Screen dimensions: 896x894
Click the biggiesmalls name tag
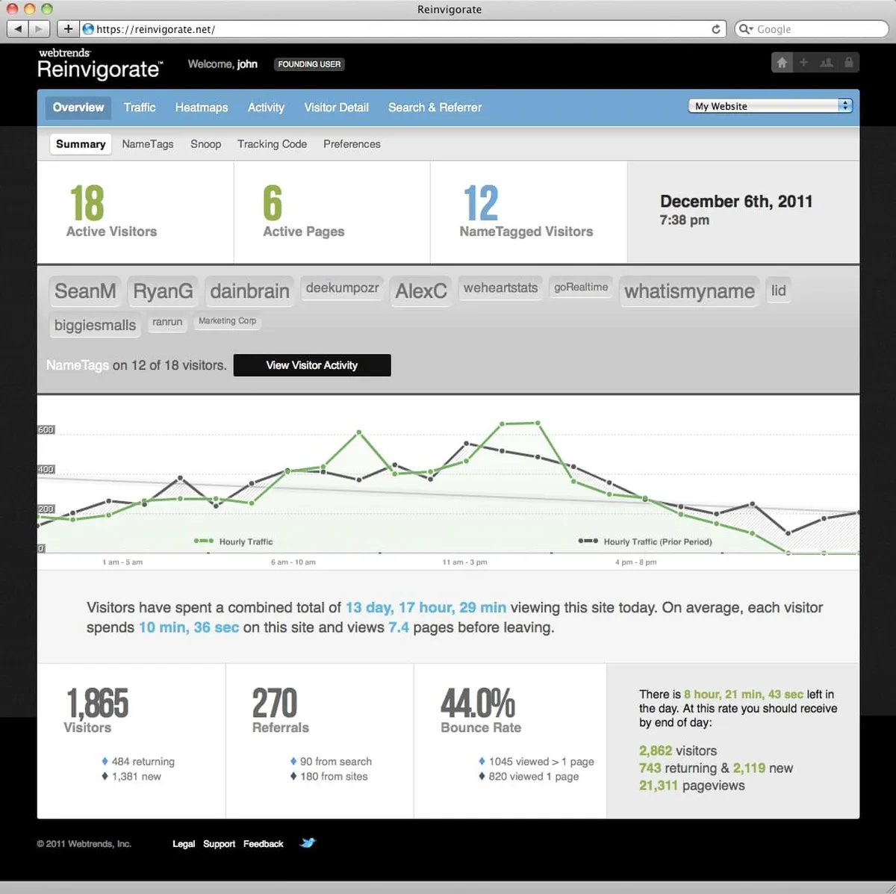click(95, 326)
